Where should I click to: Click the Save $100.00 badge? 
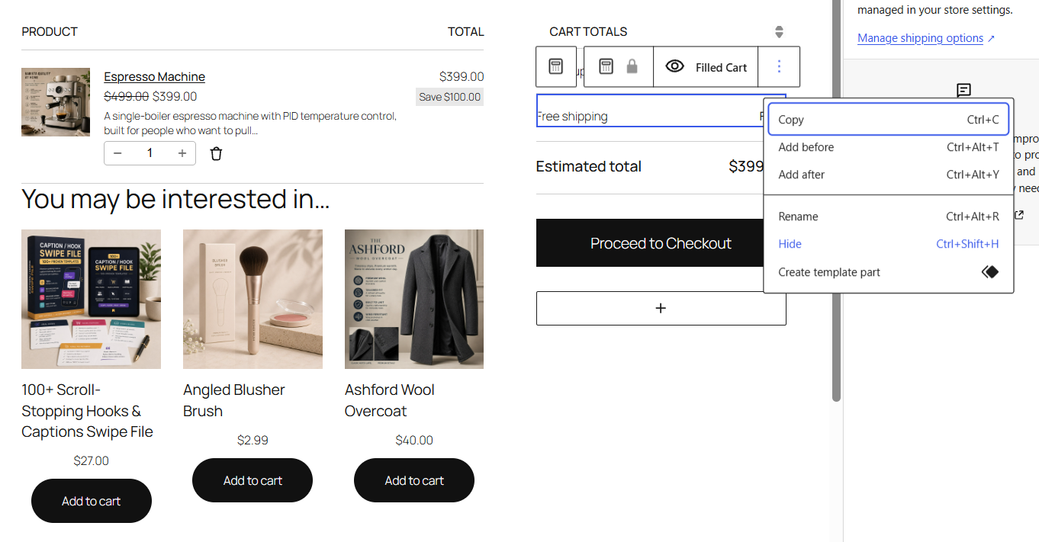[449, 97]
